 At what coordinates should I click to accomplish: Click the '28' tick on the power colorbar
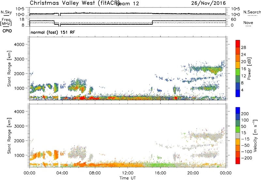click(x=243, y=47)
